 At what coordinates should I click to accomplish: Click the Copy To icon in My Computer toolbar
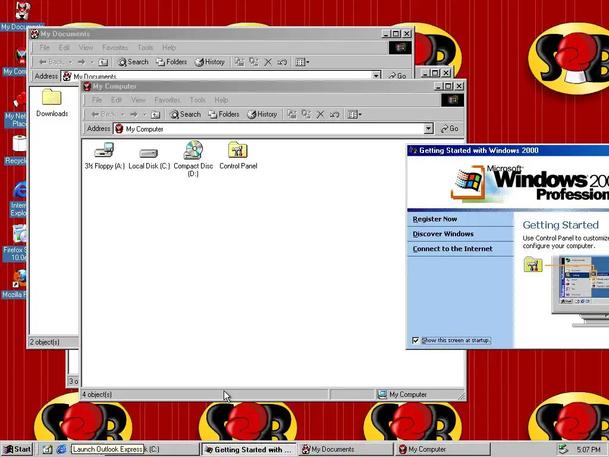click(306, 114)
